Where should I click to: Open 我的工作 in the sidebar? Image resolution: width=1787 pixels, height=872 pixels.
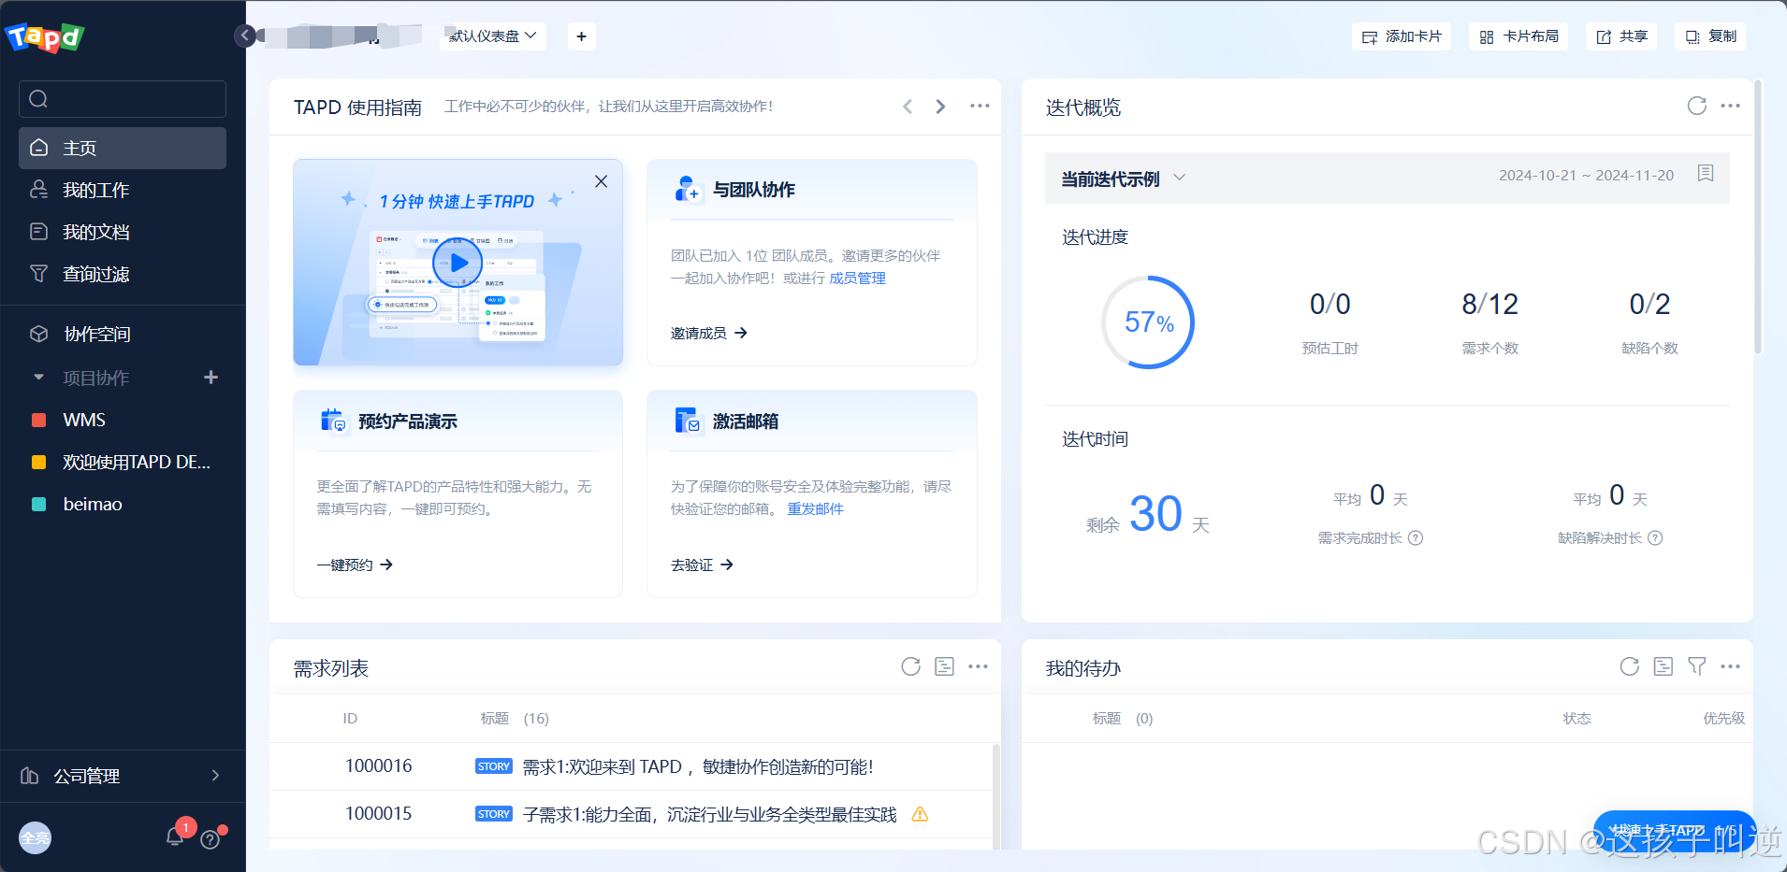pyautogui.click(x=123, y=190)
